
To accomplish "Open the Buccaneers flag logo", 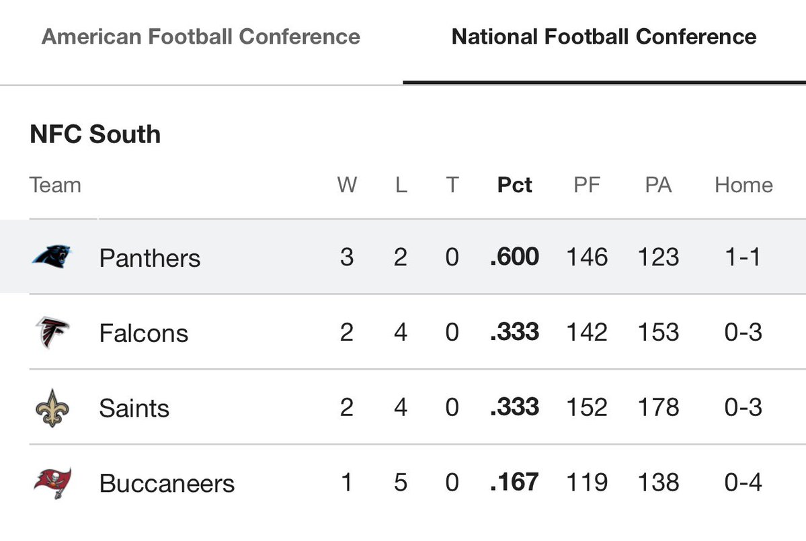I will tap(52, 483).
